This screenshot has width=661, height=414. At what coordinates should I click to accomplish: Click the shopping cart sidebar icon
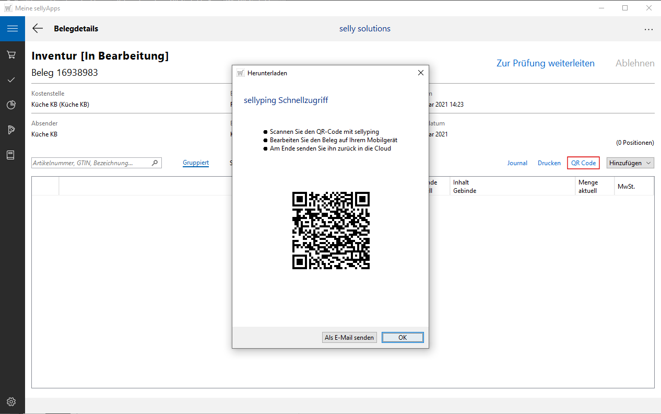pos(11,55)
